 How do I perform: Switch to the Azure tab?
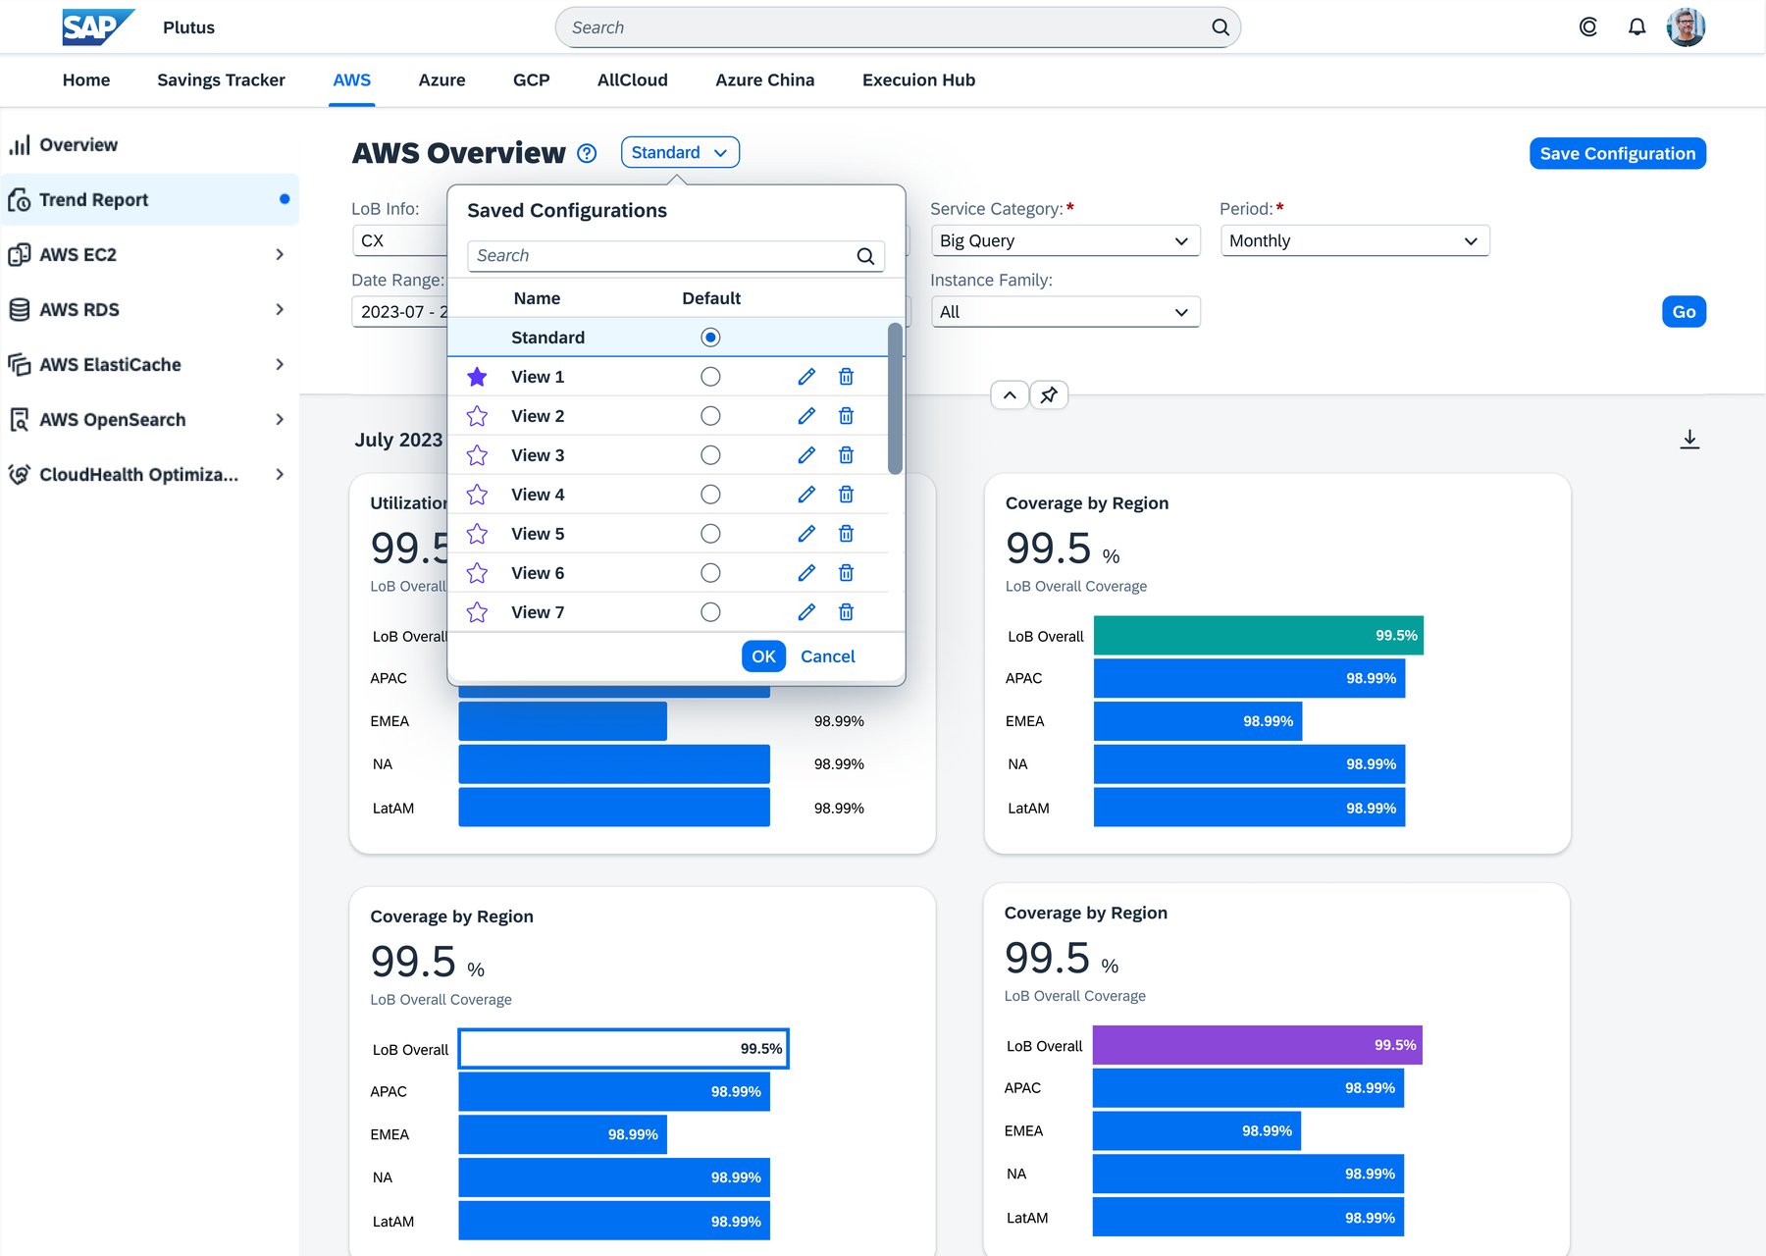click(441, 80)
